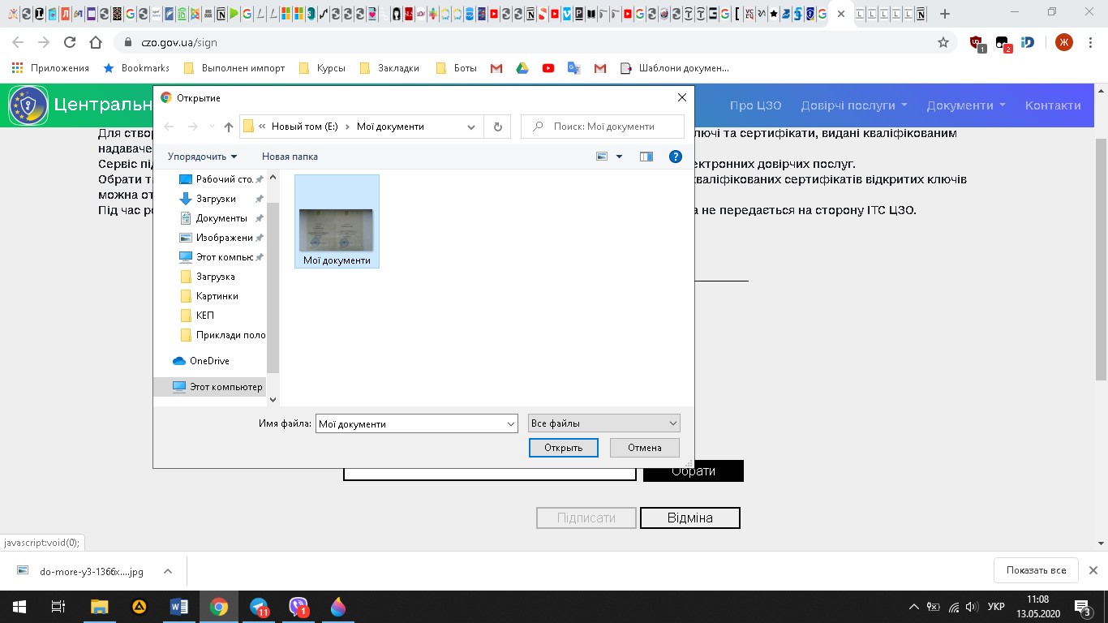Click the Открыть button
The height and width of the screenshot is (623, 1108).
pos(563,448)
